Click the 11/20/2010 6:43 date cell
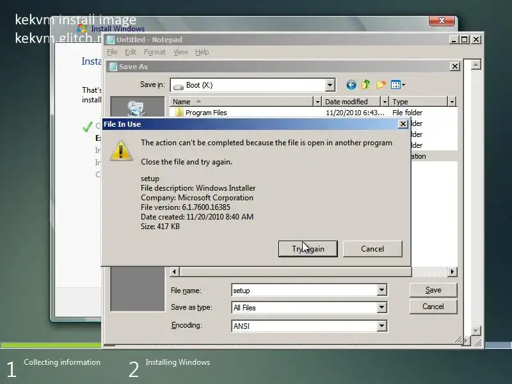 point(355,113)
